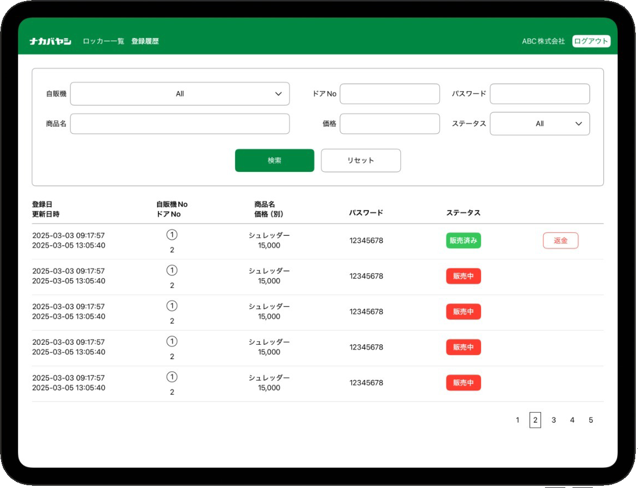Image resolution: width=638 pixels, height=488 pixels.
Task: Click the リセット button
Action: [361, 161]
